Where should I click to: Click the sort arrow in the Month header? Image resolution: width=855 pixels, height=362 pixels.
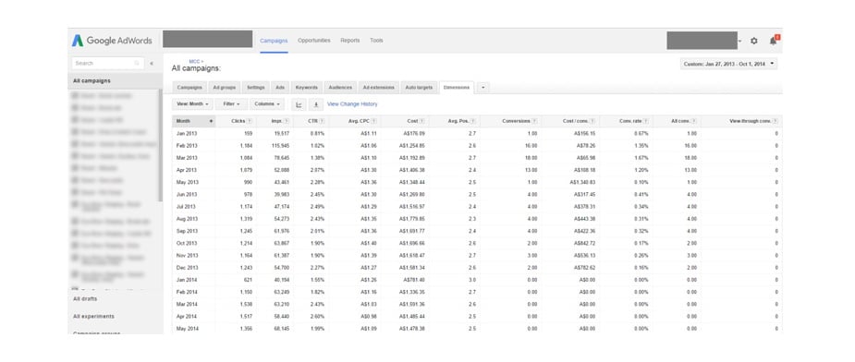point(211,121)
